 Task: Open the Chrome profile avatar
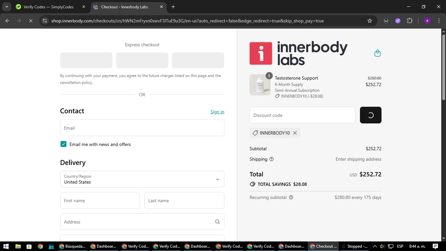427,21
